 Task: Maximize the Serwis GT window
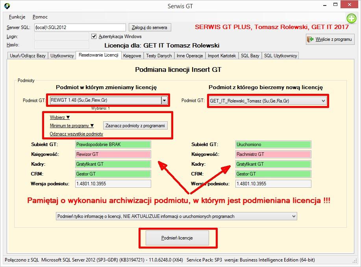pos(335,5)
